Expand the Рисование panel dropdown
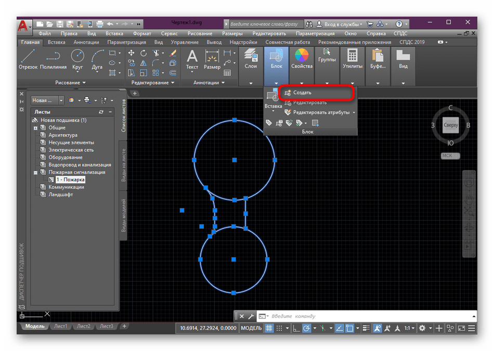The width and height of the screenshot is (494, 351). [70, 83]
